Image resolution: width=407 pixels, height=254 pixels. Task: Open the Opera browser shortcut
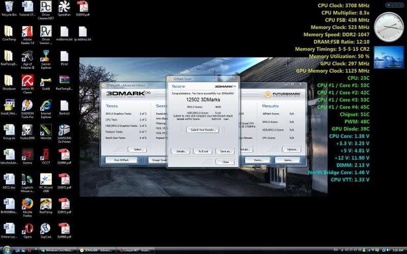click(27, 229)
